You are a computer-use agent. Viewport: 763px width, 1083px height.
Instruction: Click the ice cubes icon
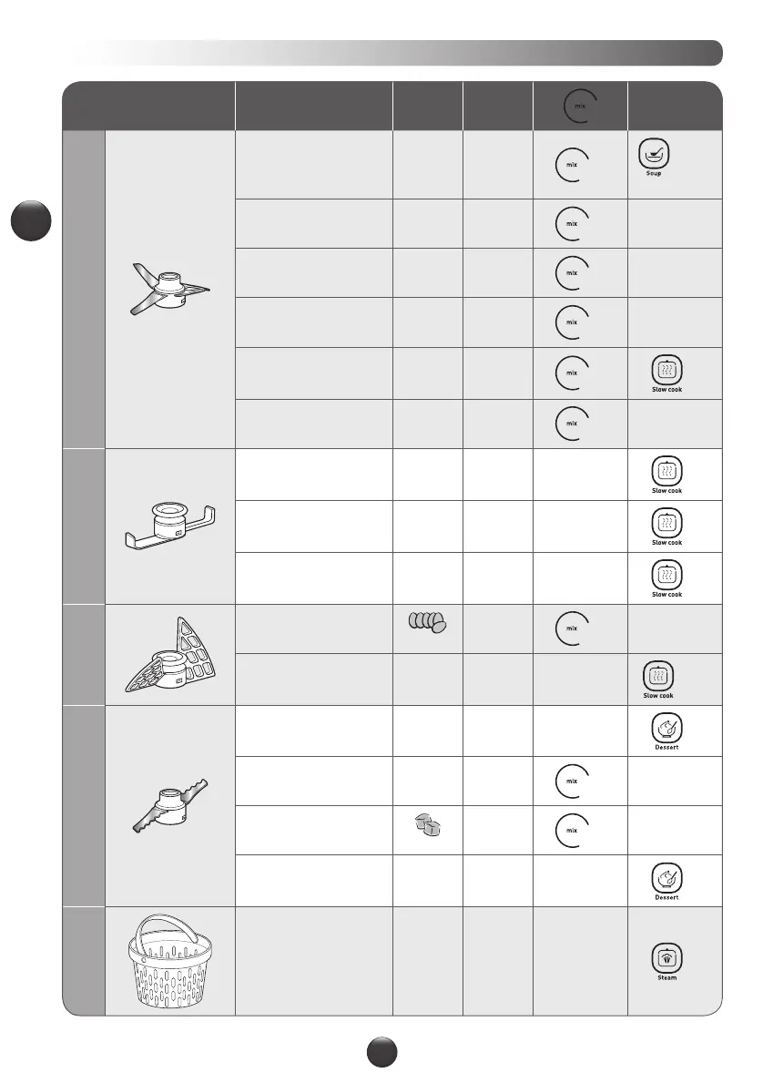426,824
